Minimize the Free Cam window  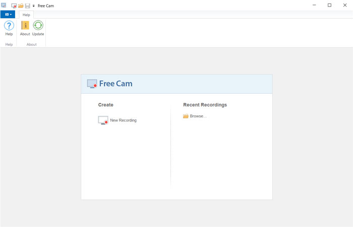point(315,5)
